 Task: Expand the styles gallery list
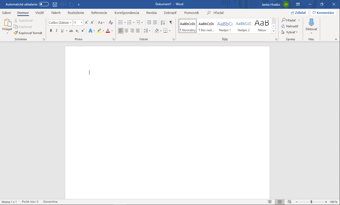(274, 31)
